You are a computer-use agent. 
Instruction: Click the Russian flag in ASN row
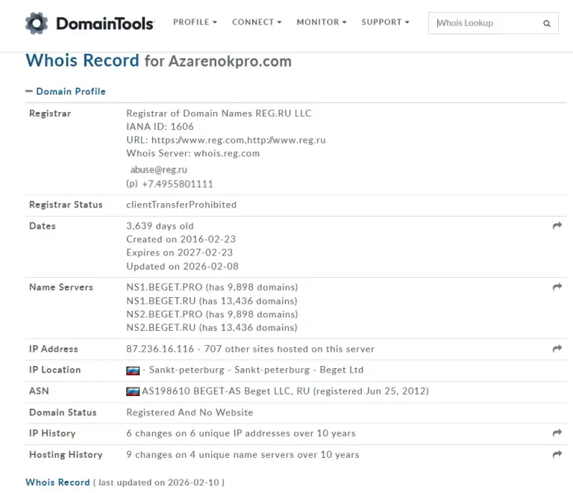(133, 391)
